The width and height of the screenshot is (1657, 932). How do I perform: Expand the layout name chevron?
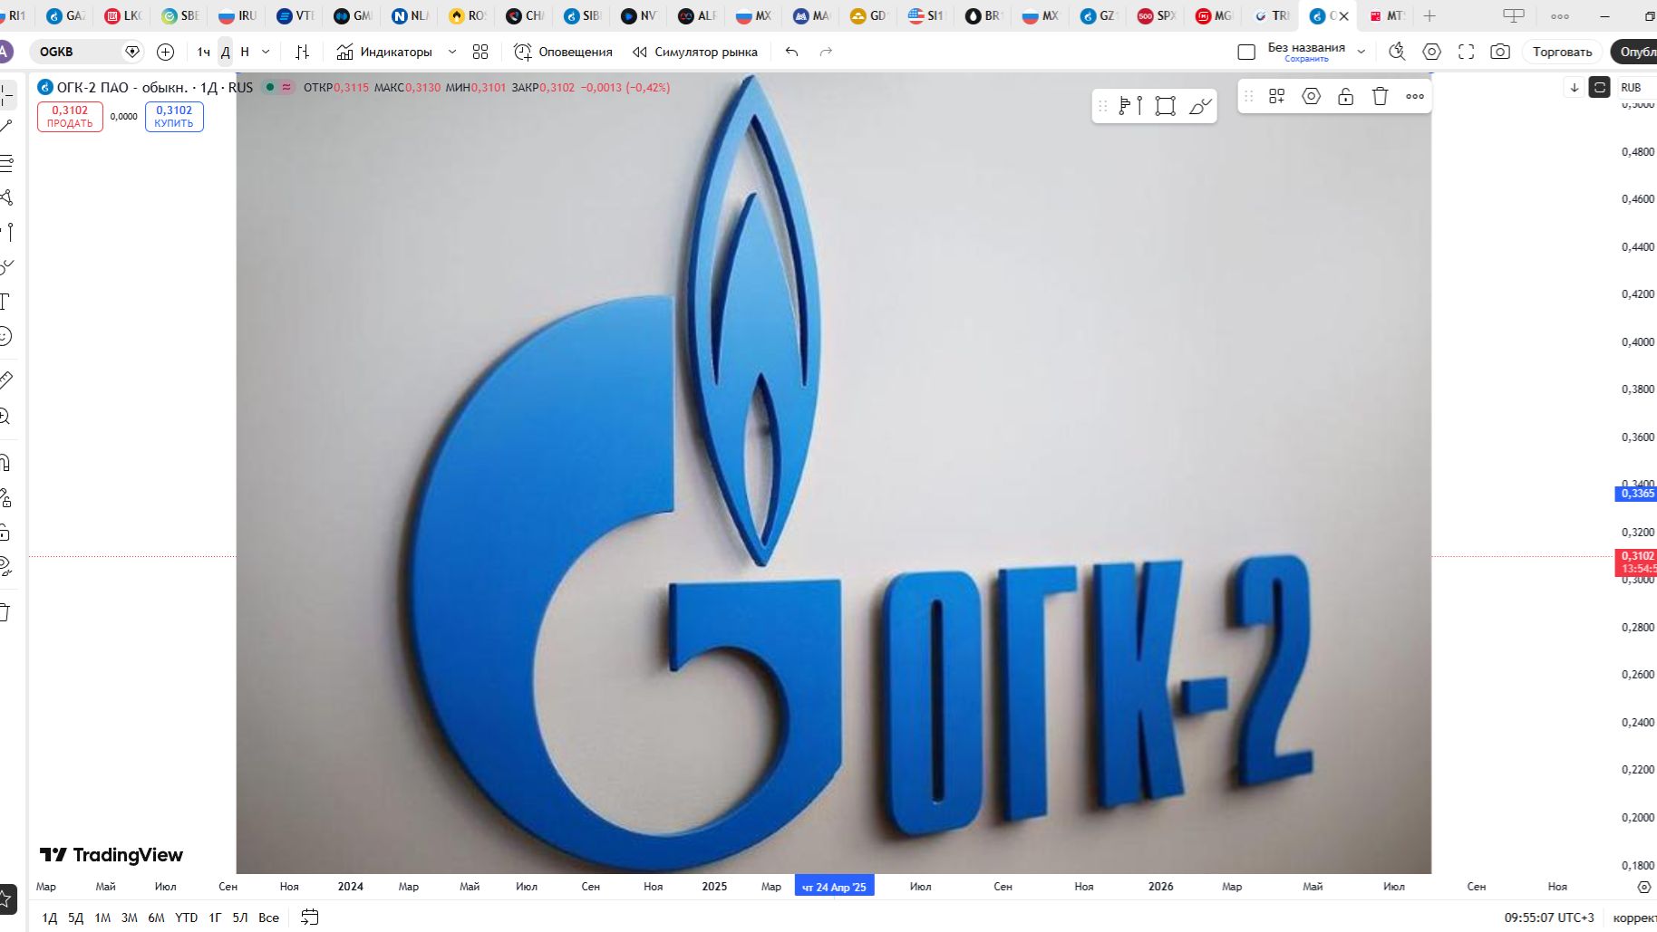(1361, 52)
